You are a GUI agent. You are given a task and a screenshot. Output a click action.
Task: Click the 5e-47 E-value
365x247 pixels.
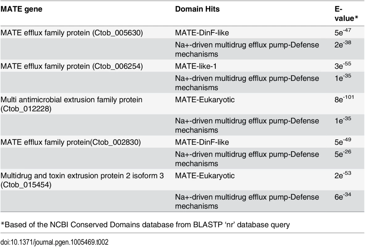(343, 32)
